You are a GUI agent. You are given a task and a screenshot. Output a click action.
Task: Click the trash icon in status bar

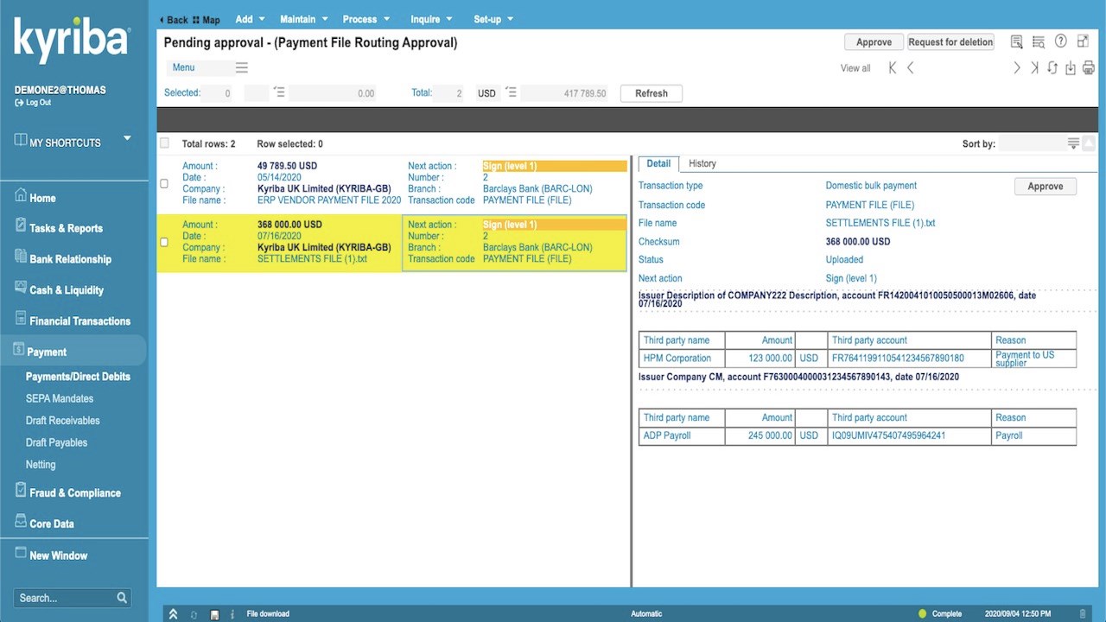pos(1083,614)
